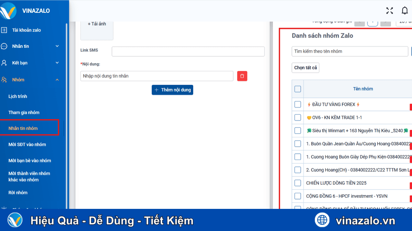This screenshot has height=231, width=412.
Task: Open Mời thành viên nhóm khác vào nhóm
Action: 29,176
